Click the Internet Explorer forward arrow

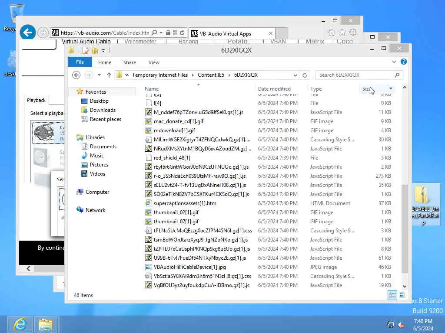(x=43, y=33)
